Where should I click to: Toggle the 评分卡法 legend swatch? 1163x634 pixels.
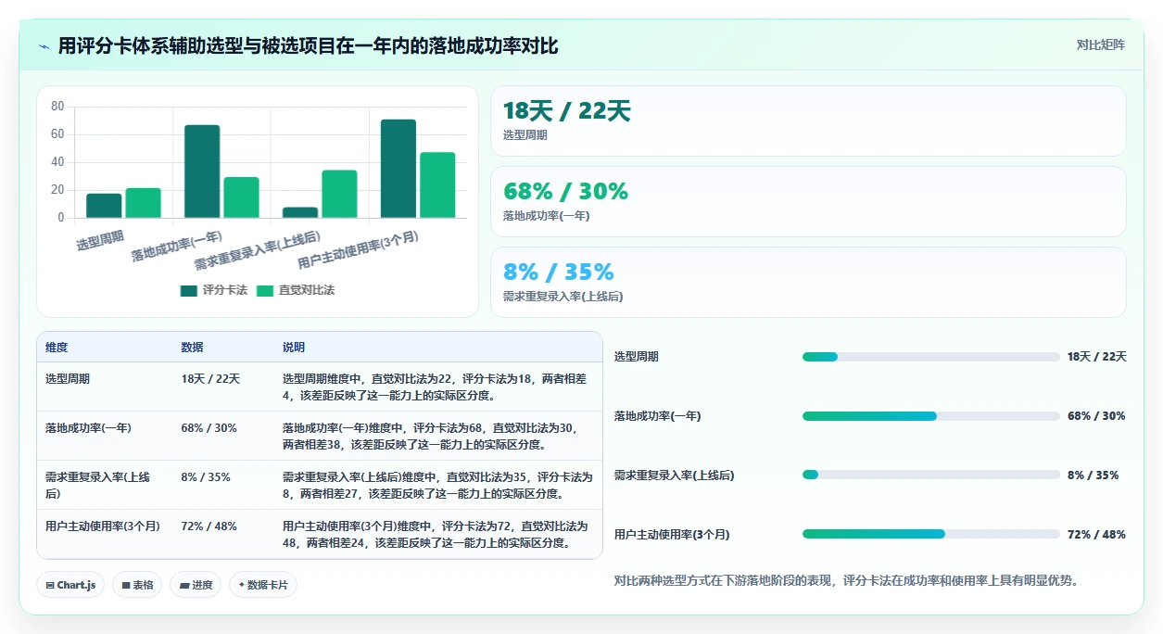(189, 291)
